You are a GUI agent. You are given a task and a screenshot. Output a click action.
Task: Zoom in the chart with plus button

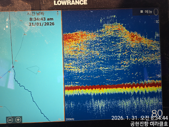tap(18, 120)
